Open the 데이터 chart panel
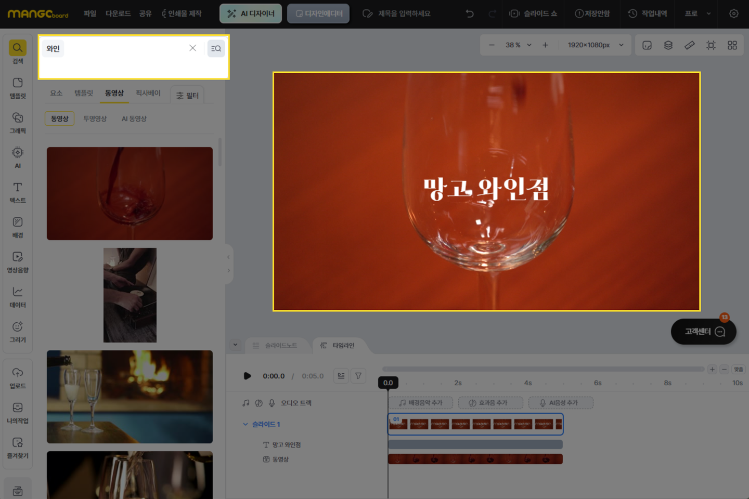This screenshot has height=499, width=749. click(x=18, y=297)
